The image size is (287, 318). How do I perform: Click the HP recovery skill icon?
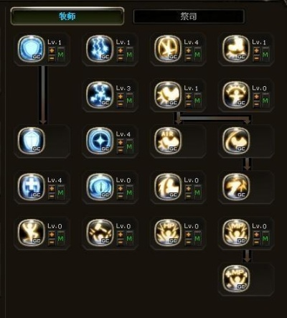coord(168,233)
